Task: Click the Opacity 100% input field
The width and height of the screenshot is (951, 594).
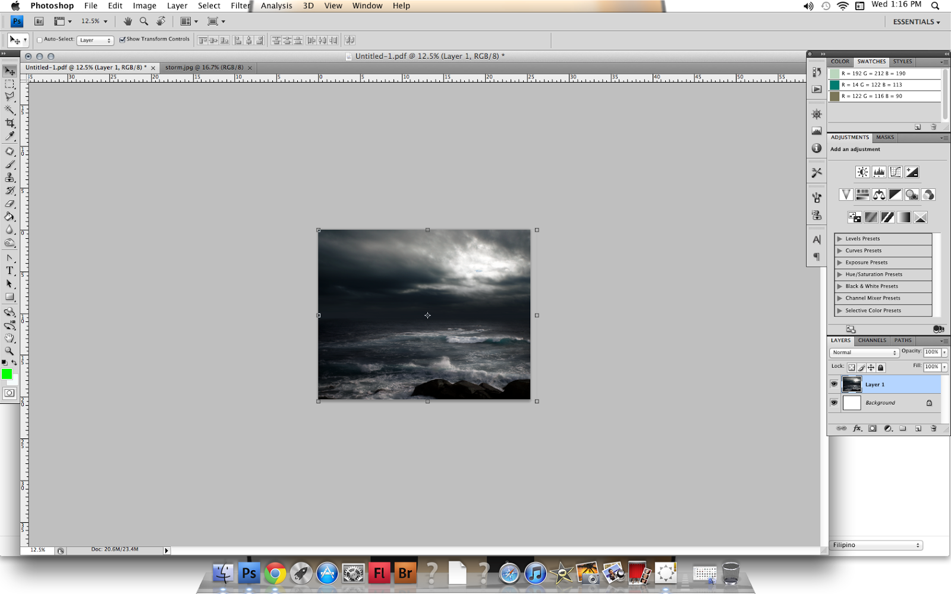Action: [931, 352]
